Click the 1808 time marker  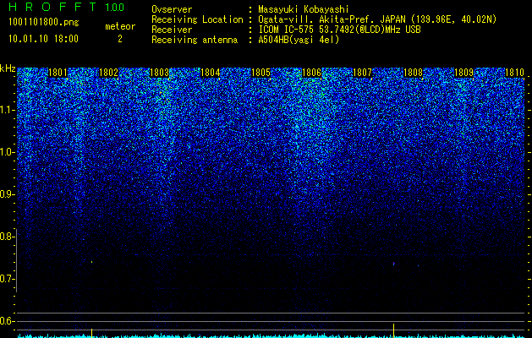coord(414,73)
